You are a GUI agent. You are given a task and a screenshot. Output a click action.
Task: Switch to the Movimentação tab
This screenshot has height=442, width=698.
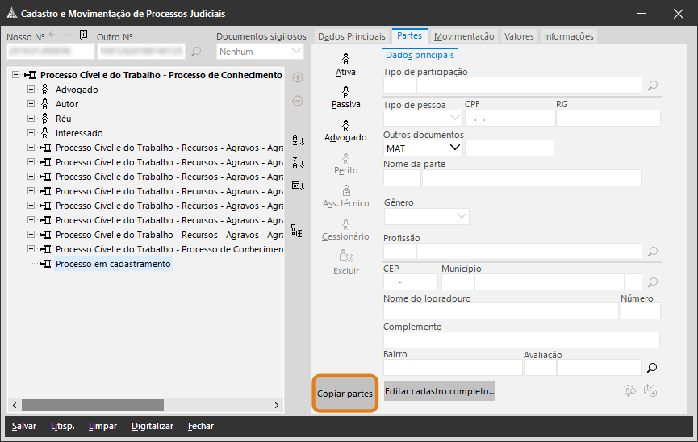point(464,36)
